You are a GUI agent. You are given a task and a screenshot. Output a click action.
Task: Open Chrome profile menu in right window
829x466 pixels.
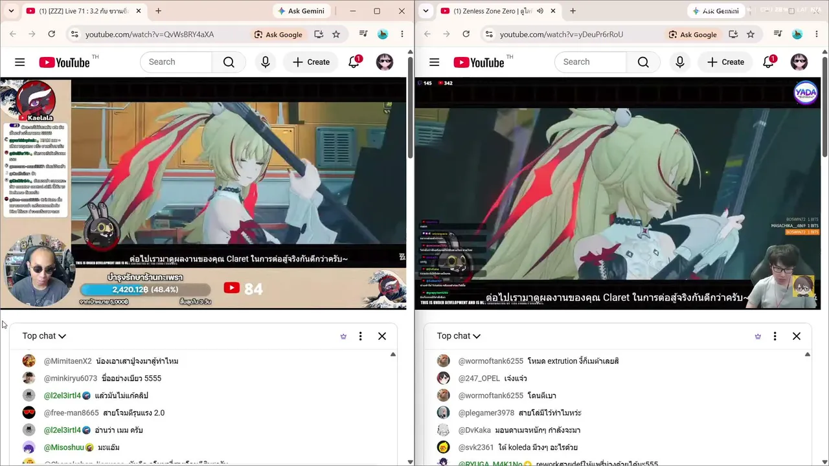[797, 34]
